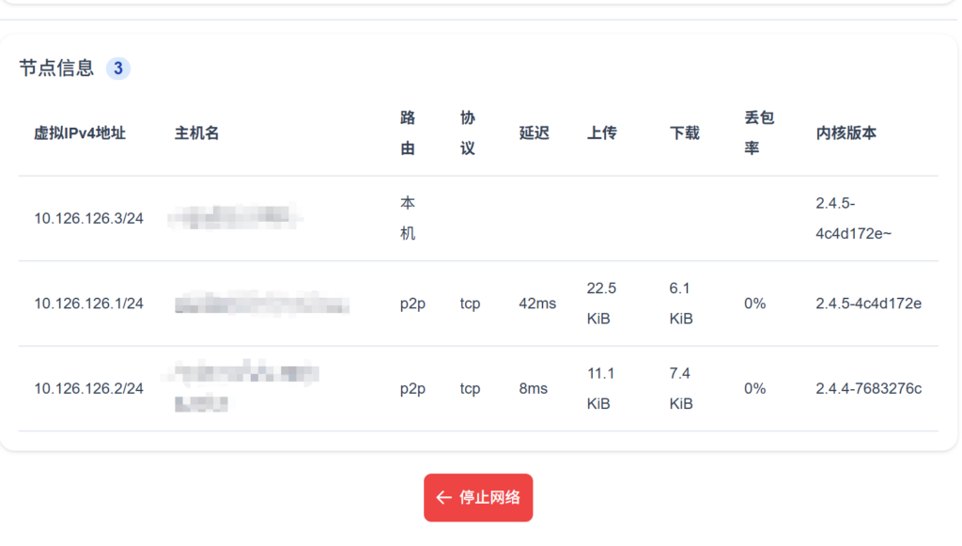This screenshot has width=962, height=546.
Task: Select the 主机名 column header
Action: (197, 133)
